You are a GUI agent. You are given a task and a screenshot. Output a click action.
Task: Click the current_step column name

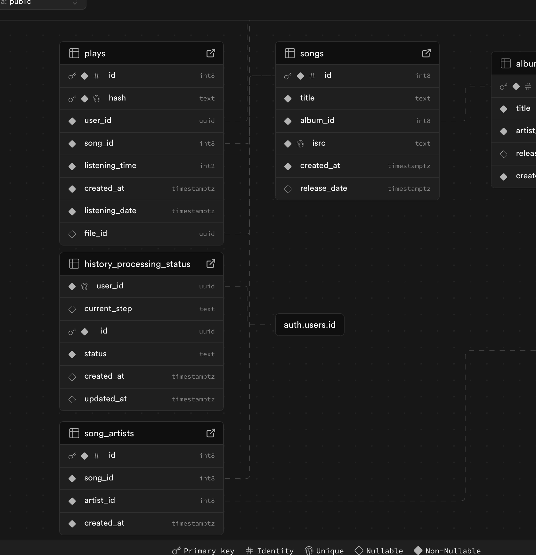(x=108, y=309)
